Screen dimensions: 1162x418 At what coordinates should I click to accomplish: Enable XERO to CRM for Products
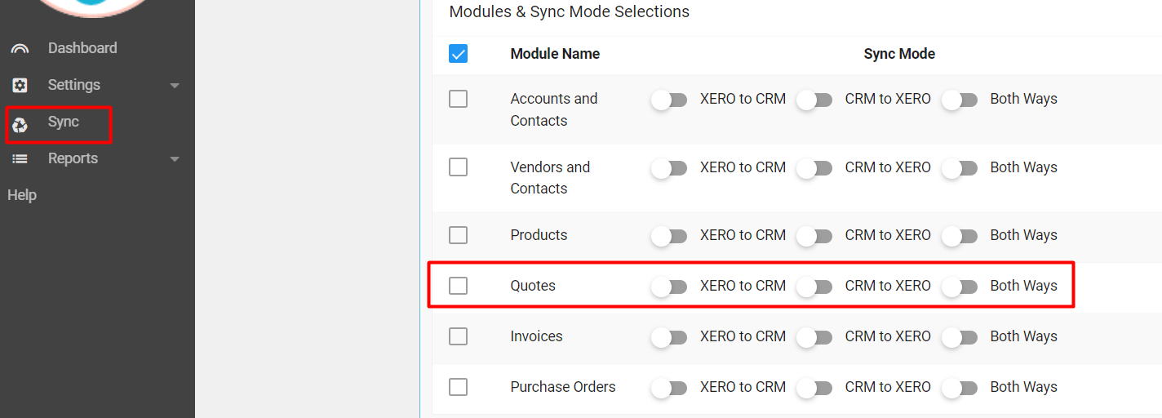point(670,236)
